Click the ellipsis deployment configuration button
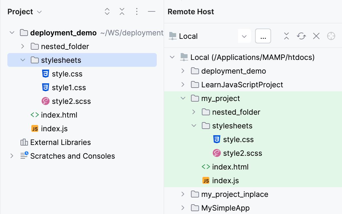 coord(263,36)
